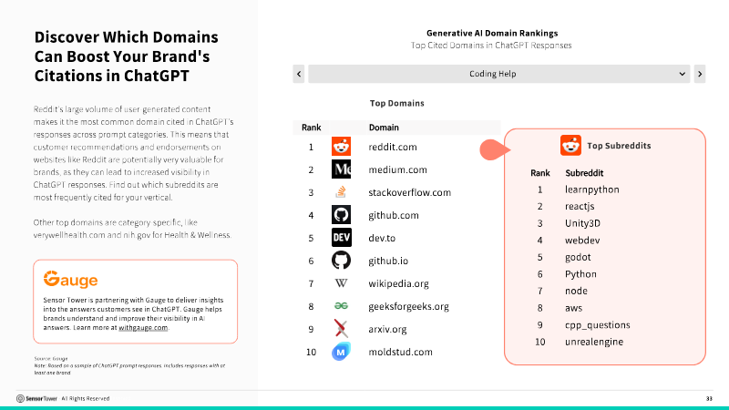Screen dimensions: 729x410
Task: Click the Gauge logo
Action: pyautogui.click(x=71, y=279)
